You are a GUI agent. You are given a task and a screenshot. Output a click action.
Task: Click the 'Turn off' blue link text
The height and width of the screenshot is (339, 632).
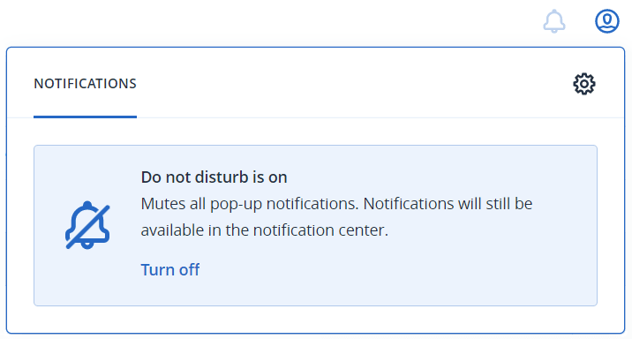[x=170, y=269]
